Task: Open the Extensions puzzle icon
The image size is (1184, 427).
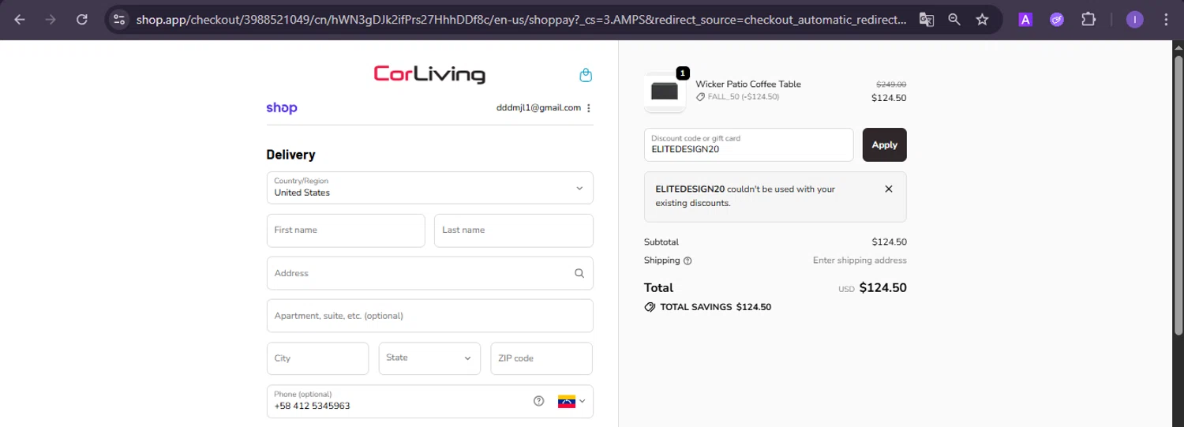Action: 1088,20
